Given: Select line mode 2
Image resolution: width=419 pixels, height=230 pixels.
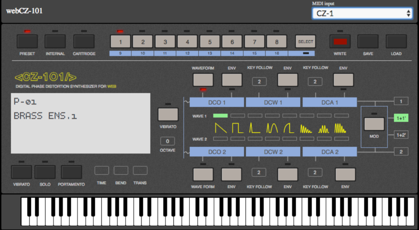Looking at the screenshot, I should click(x=401, y=152).
